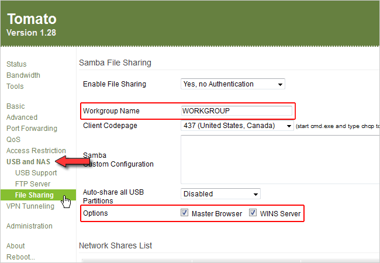Select Basic in the sidebar

click(x=16, y=106)
